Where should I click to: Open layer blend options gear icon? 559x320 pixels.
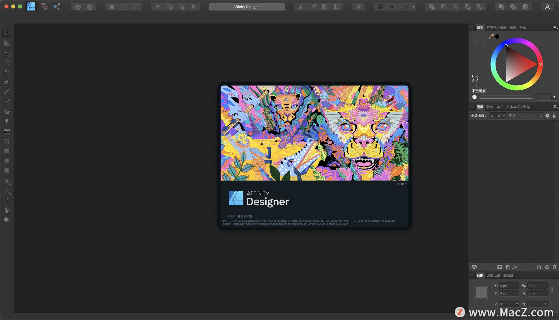pyautogui.click(x=547, y=116)
